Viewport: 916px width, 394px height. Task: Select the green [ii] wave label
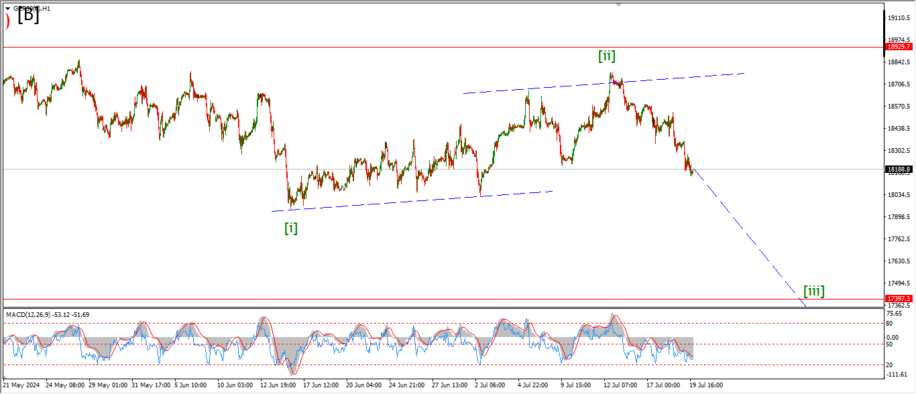(607, 56)
